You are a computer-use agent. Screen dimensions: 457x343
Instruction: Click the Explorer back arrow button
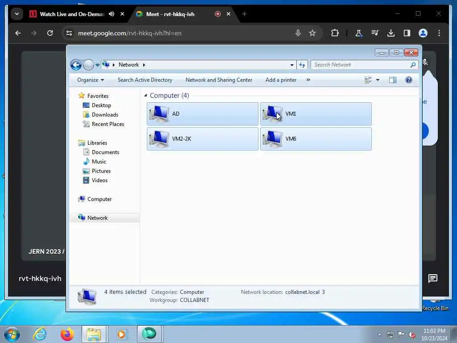tap(76, 65)
